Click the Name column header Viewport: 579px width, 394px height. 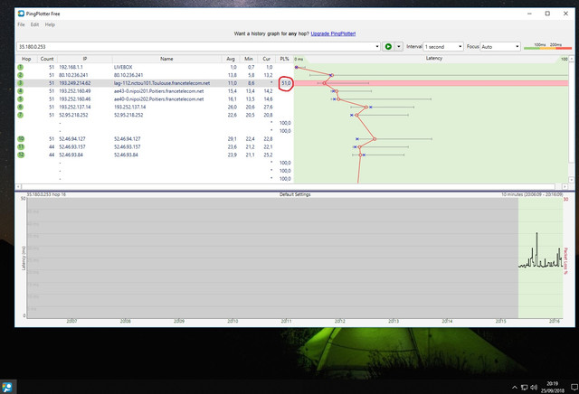click(x=166, y=59)
